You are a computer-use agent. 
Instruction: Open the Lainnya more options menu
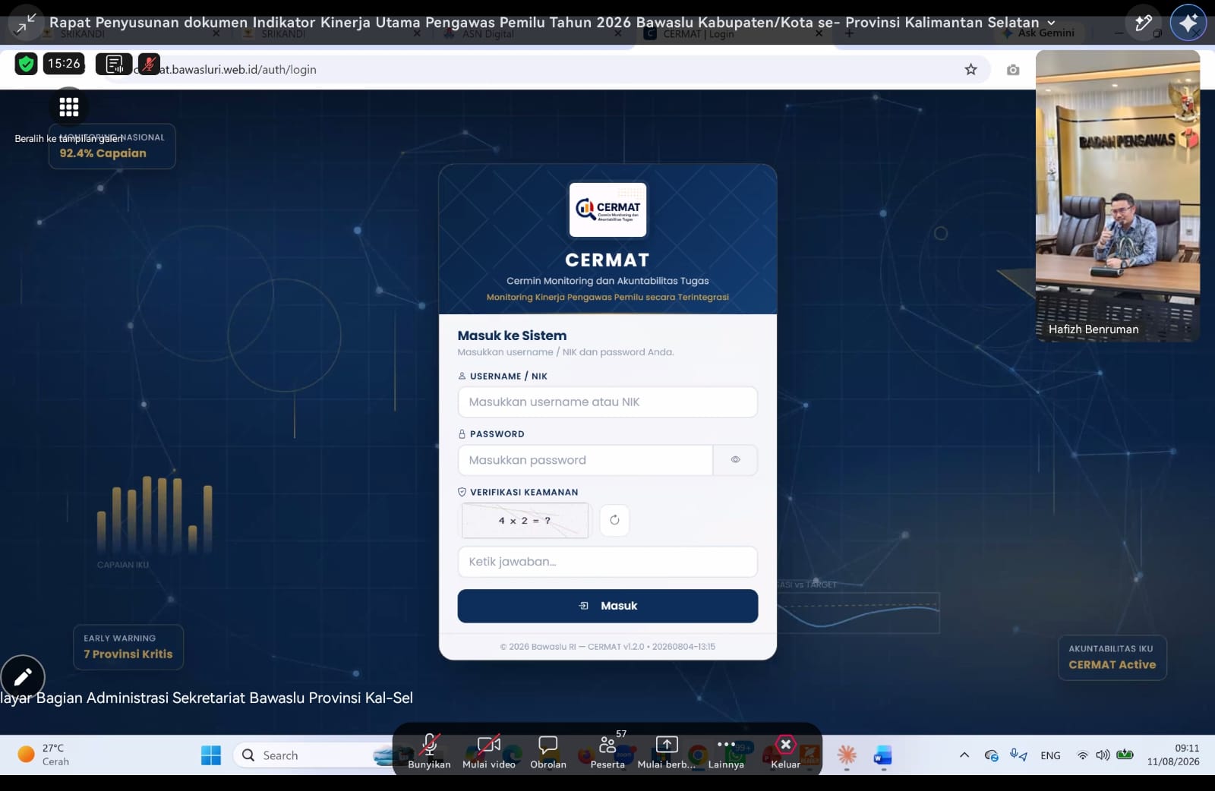click(726, 752)
